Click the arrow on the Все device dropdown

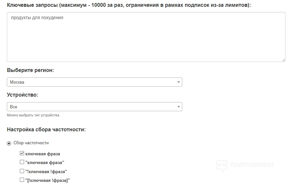178,107
